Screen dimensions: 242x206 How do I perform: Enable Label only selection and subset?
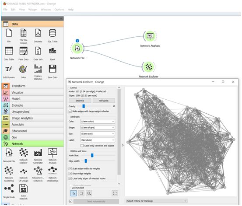82,146
